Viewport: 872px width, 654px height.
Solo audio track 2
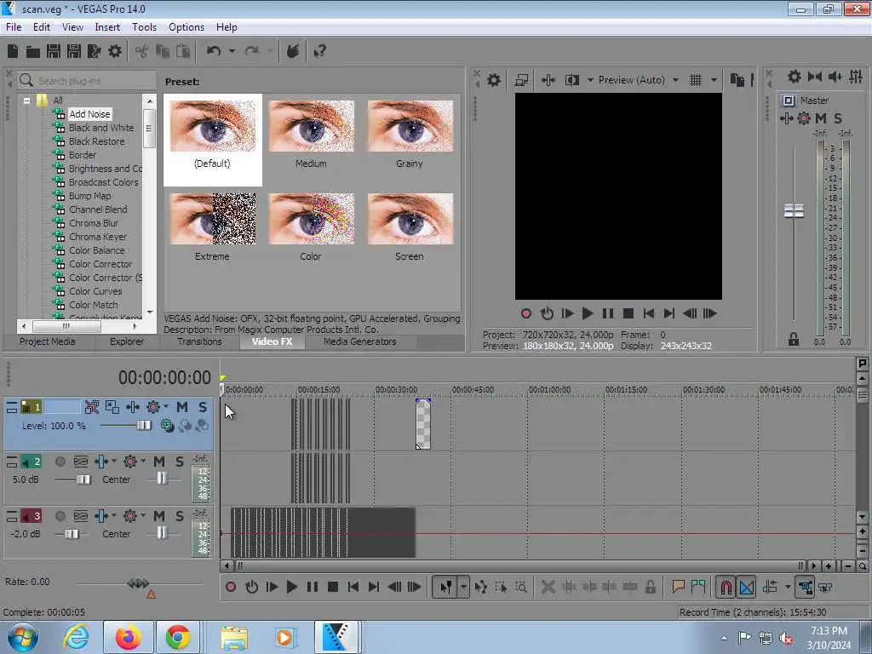pos(179,462)
